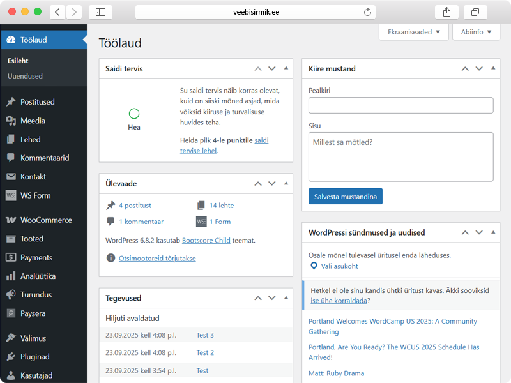The height and width of the screenshot is (383, 511).
Task: Click the Analüütika bar chart icon
Action: pyautogui.click(x=10, y=276)
